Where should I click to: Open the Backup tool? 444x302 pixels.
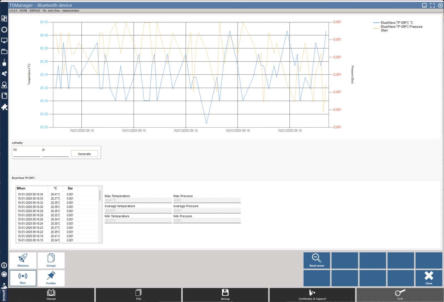click(225, 295)
